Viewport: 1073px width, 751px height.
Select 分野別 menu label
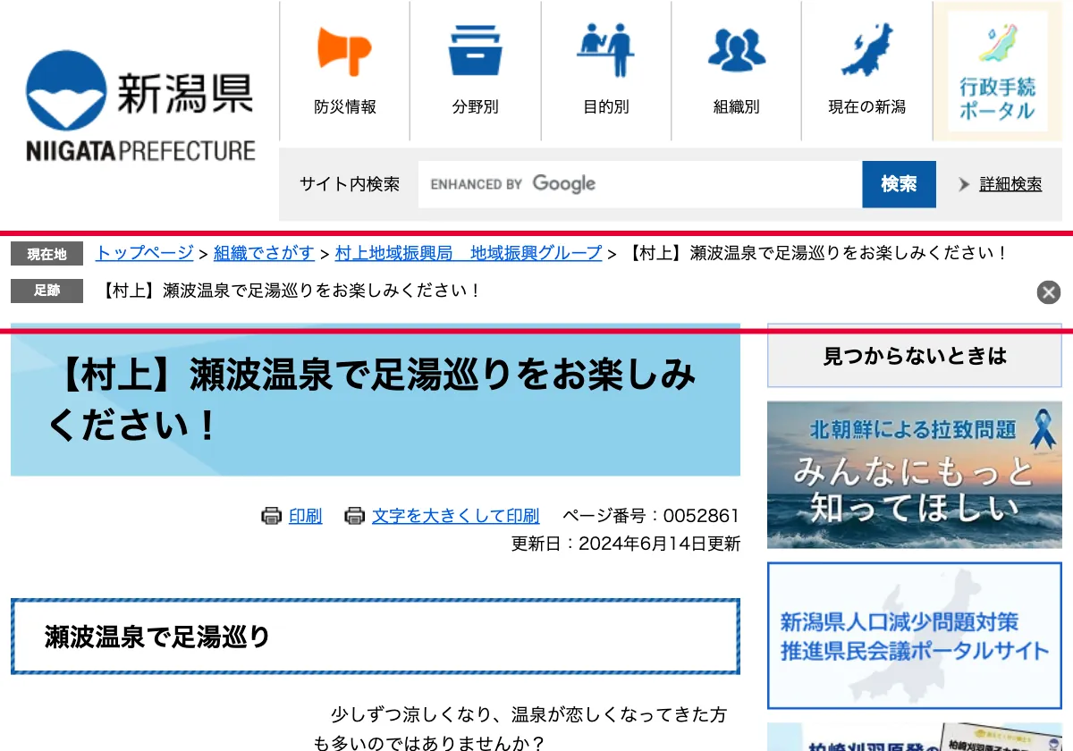point(475,107)
